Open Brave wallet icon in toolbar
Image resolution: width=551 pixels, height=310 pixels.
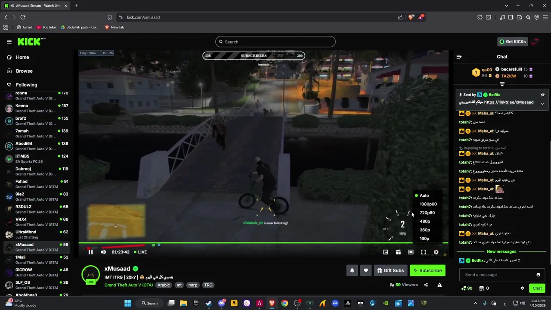[519, 17]
